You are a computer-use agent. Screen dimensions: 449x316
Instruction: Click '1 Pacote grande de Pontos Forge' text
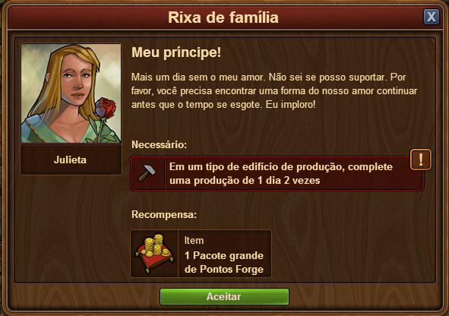point(224,263)
